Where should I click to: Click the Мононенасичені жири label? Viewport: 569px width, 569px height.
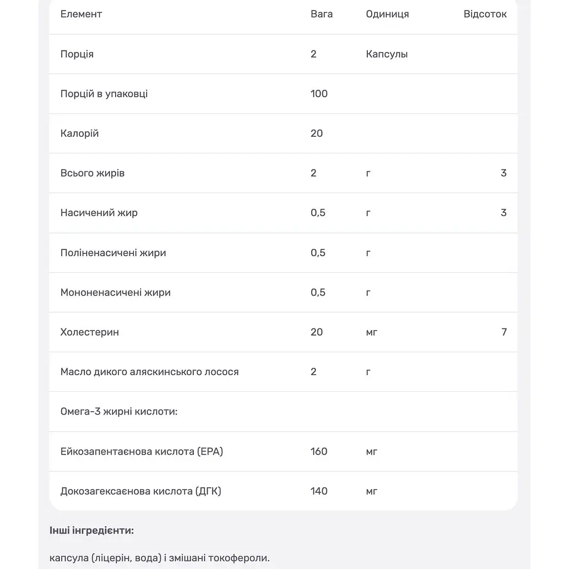click(x=116, y=292)
